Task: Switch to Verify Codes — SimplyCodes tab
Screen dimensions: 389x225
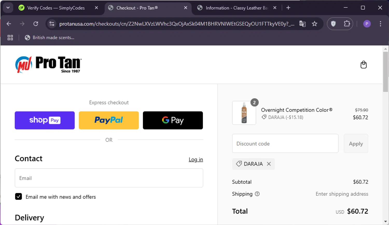Action: (x=56, y=8)
